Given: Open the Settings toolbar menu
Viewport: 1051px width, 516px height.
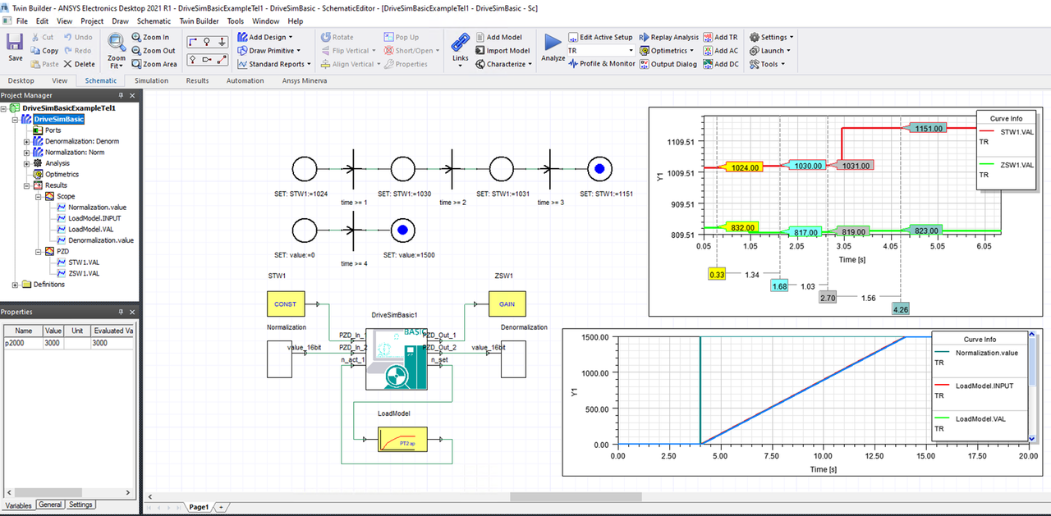Looking at the screenshot, I should (771, 37).
